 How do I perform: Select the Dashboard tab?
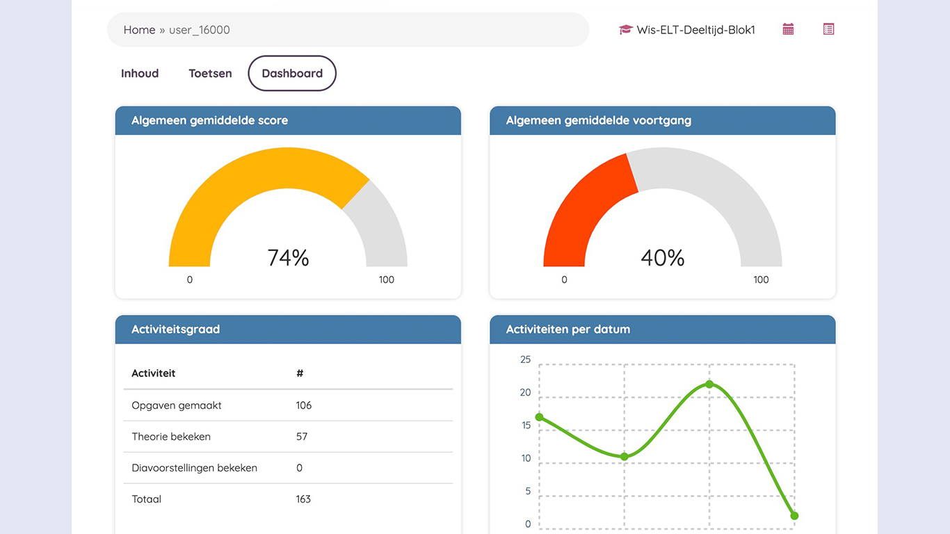(x=292, y=73)
